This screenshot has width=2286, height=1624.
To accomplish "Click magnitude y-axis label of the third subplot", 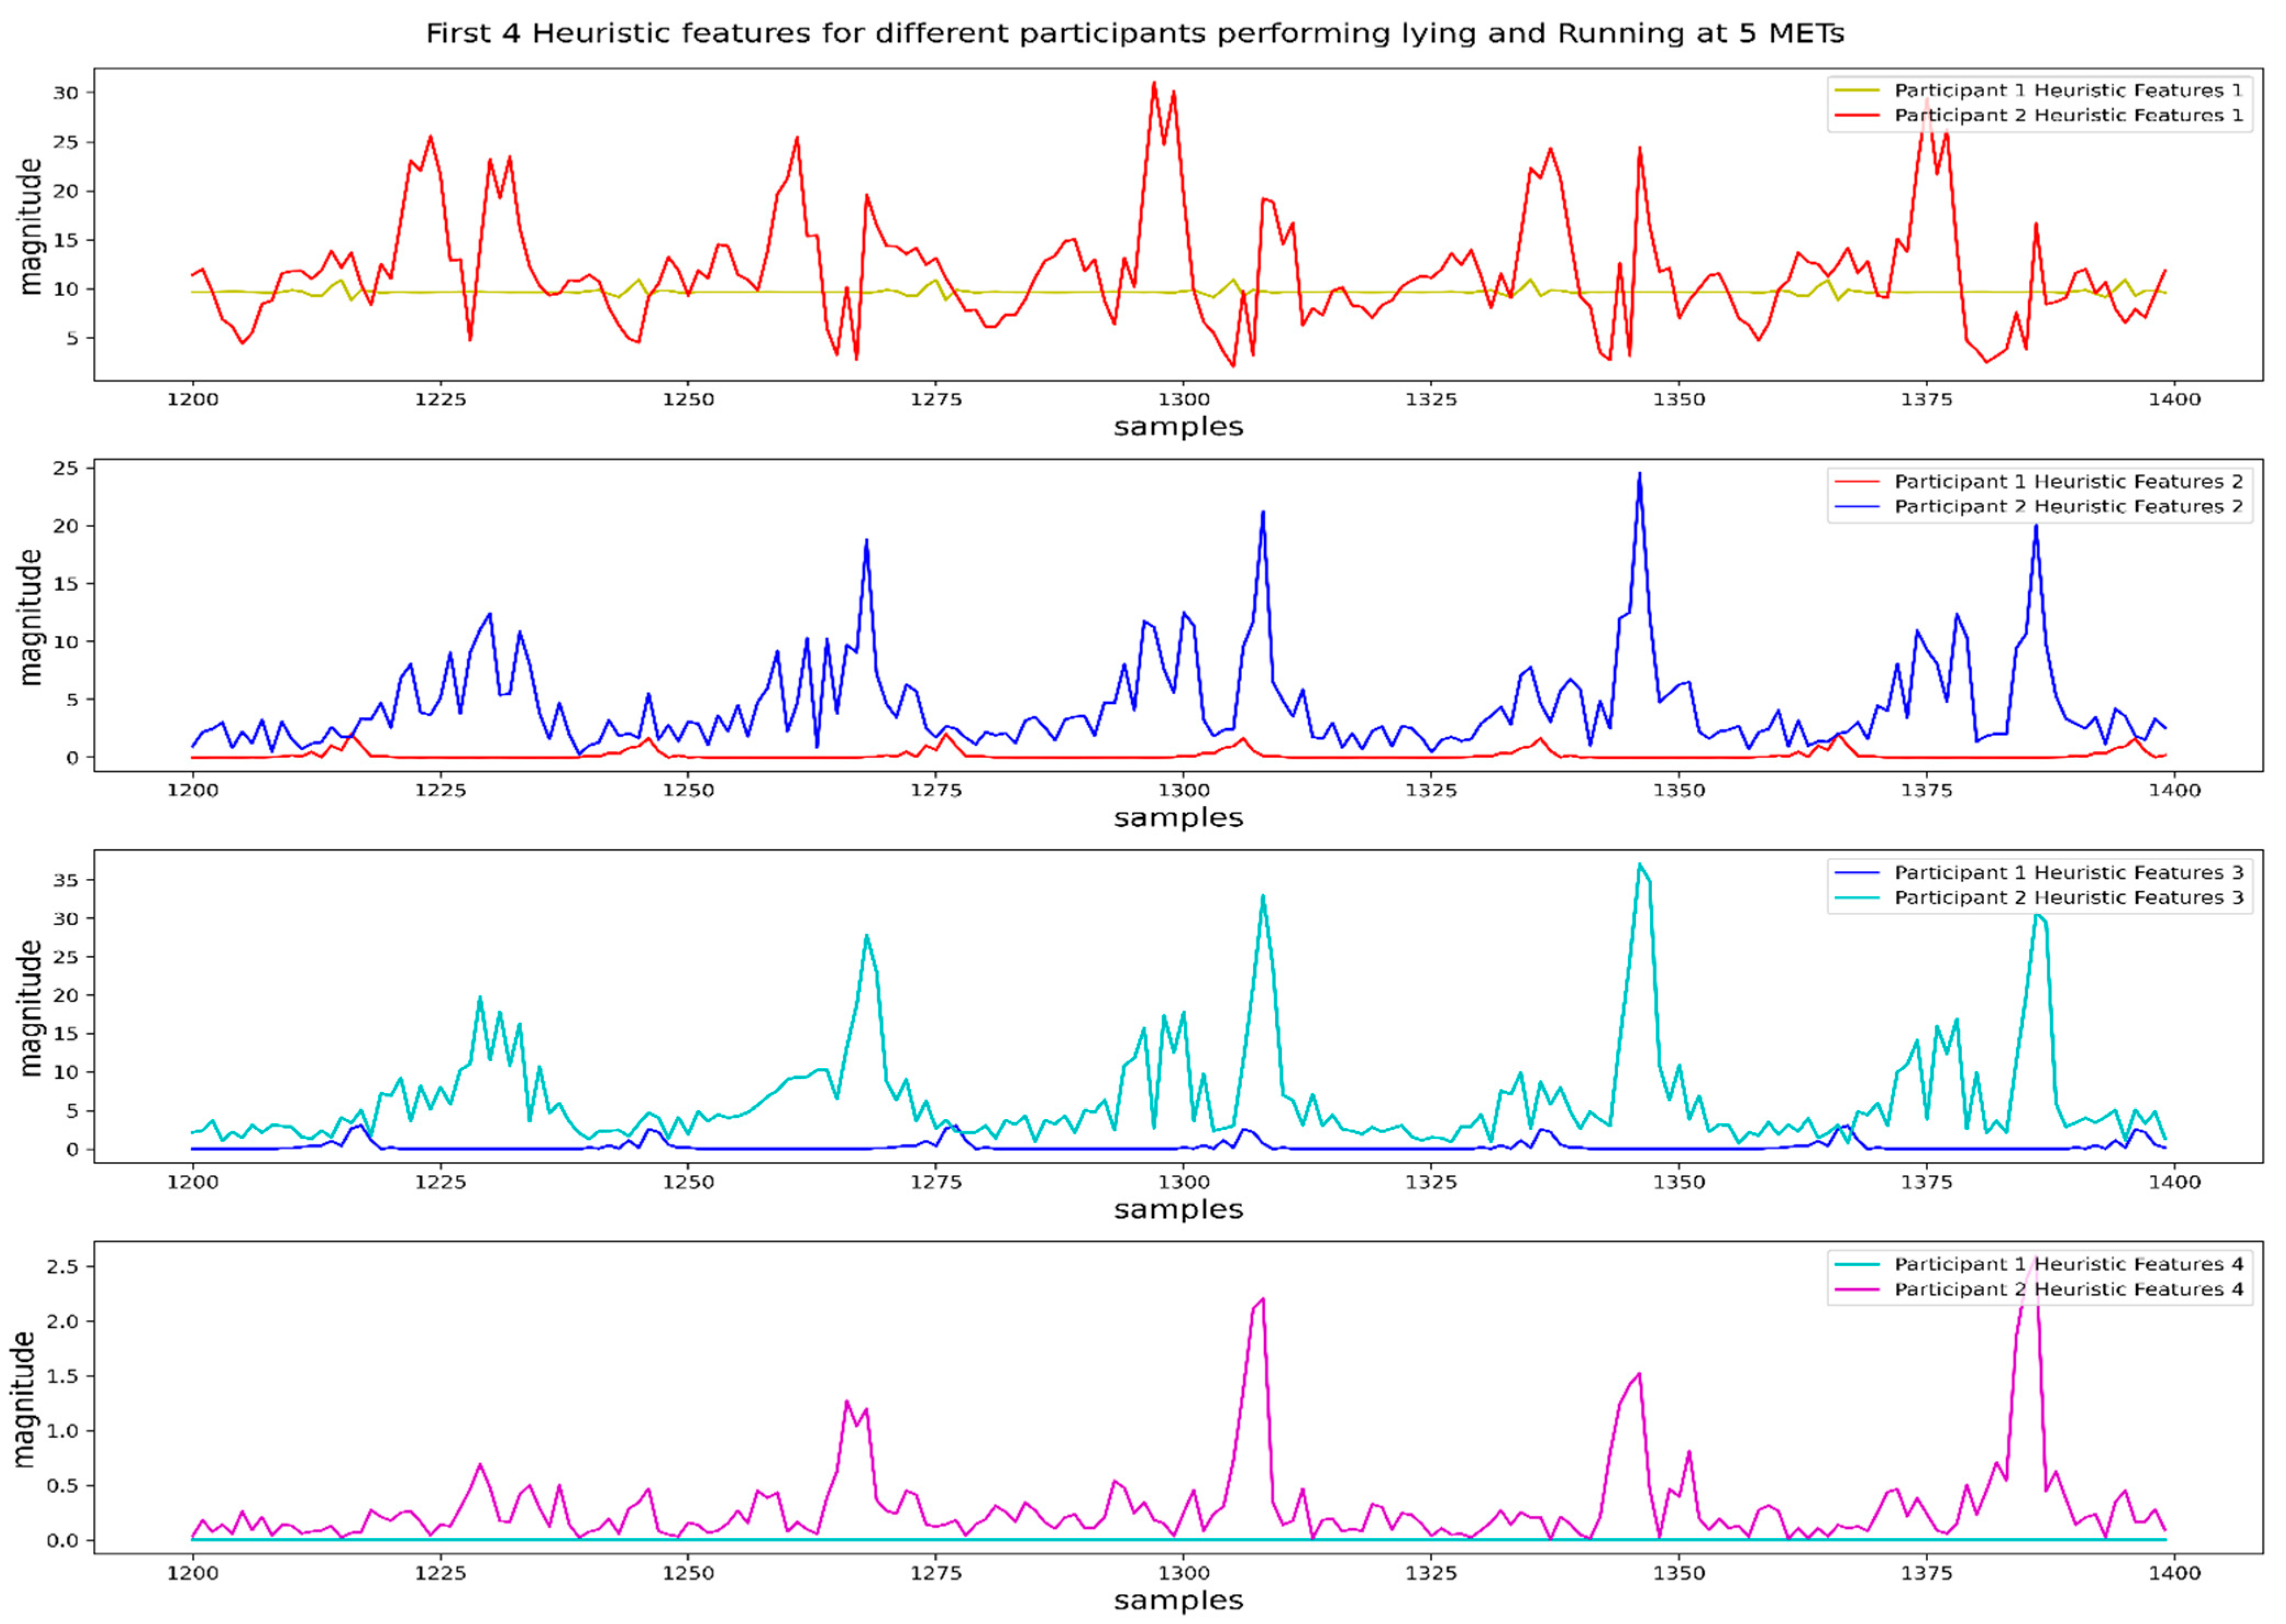I will [30, 1007].
